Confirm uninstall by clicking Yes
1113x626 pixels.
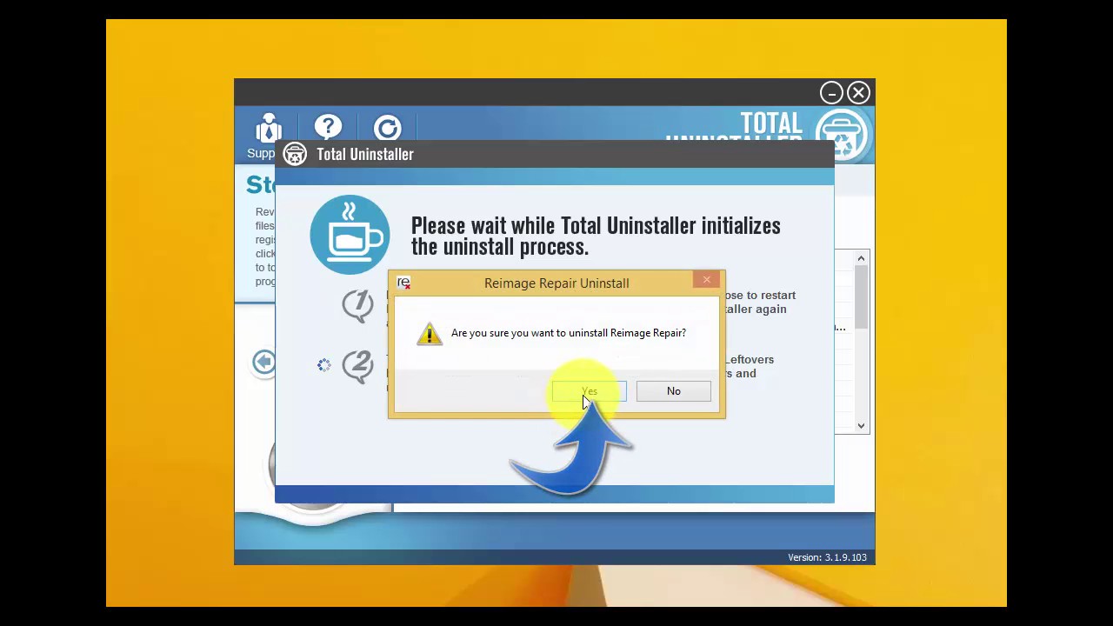pos(589,391)
